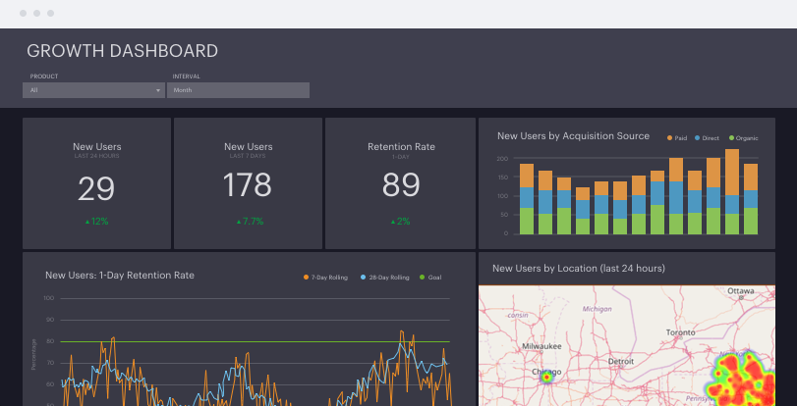The width and height of the screenshot is (797, 406).
Task: Toggle the Goal legend marker
Action: (x=431, y=278)
